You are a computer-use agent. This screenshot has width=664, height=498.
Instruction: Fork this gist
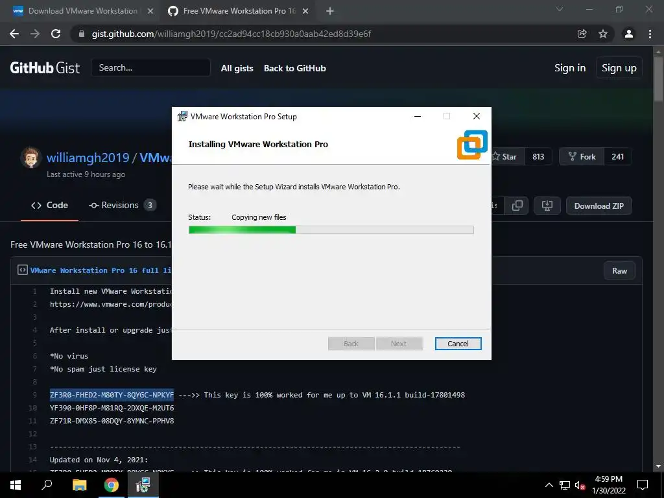[x=582, y=157]
